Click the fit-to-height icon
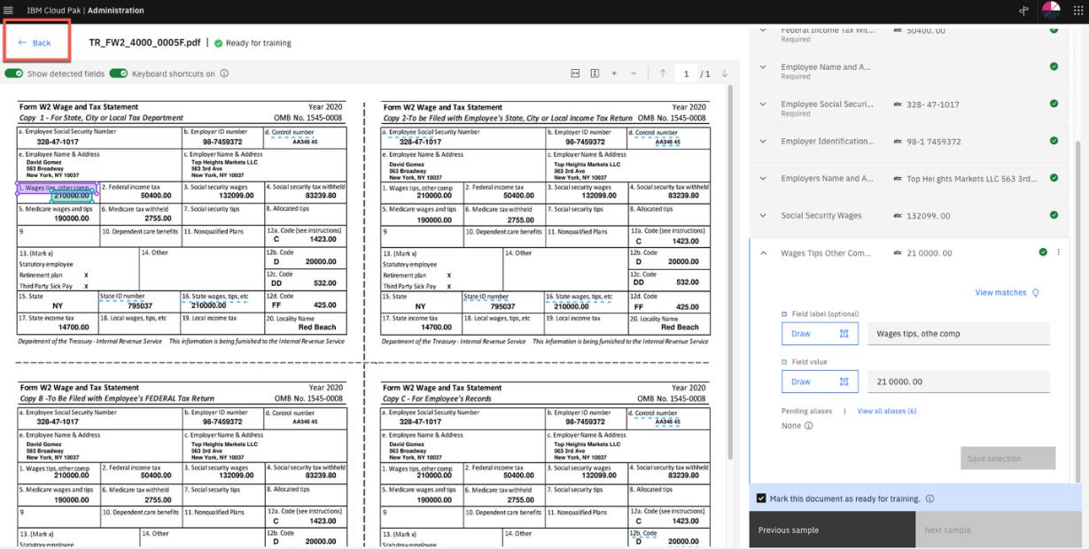1089x549 pixels. (x=595, y=73)
